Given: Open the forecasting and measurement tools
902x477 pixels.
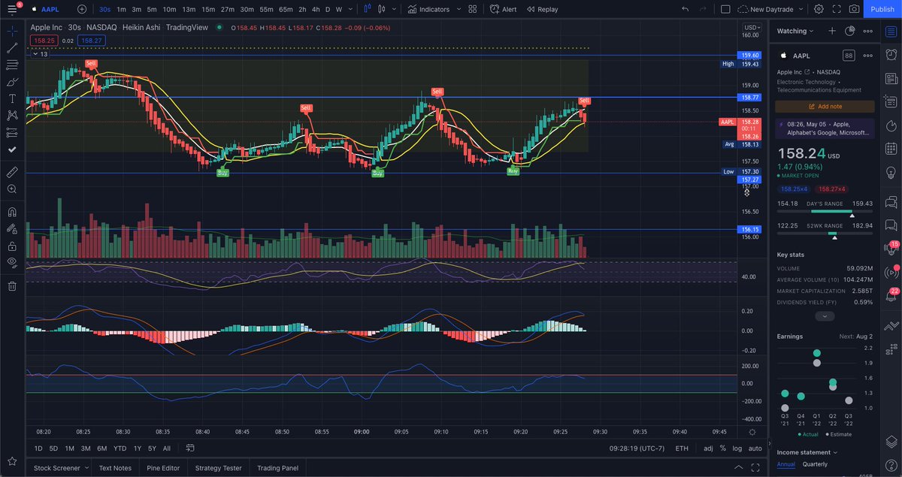Looking at the screenshot, I should point(12,132).
